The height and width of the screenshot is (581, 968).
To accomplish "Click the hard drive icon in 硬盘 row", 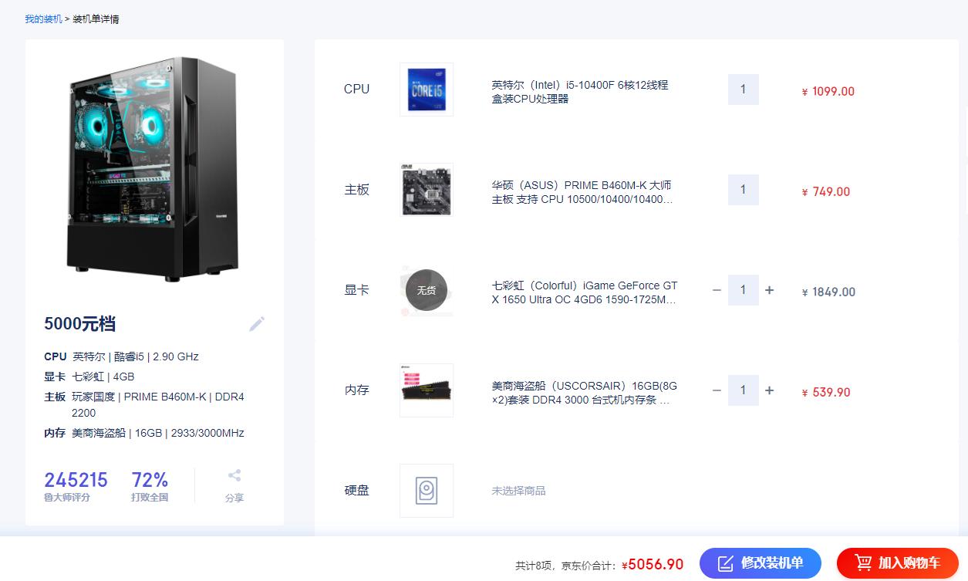I will click(426, 490).
